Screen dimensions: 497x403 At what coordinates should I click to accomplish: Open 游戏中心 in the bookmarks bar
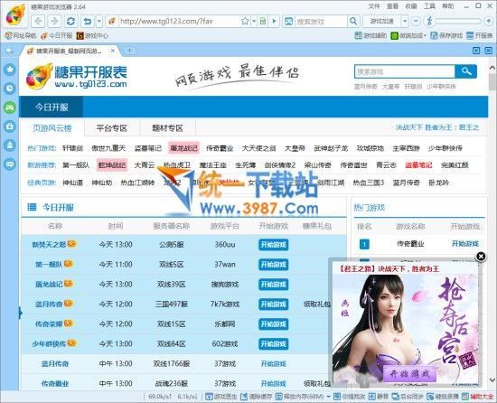click(x=92, y=35)
